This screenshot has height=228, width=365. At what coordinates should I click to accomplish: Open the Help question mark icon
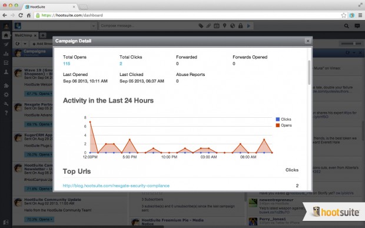pos(6,113)
